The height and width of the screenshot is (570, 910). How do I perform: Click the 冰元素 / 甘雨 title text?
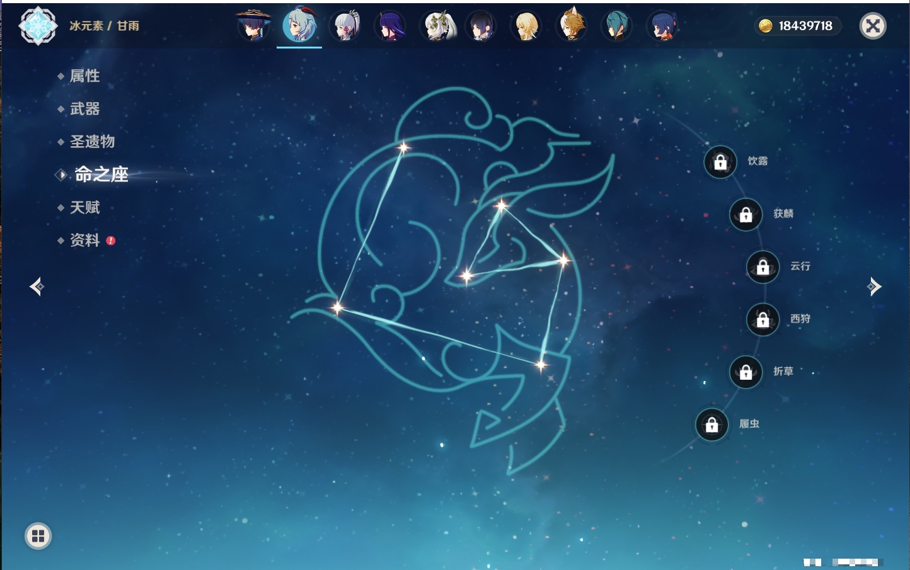coord(105,26)
